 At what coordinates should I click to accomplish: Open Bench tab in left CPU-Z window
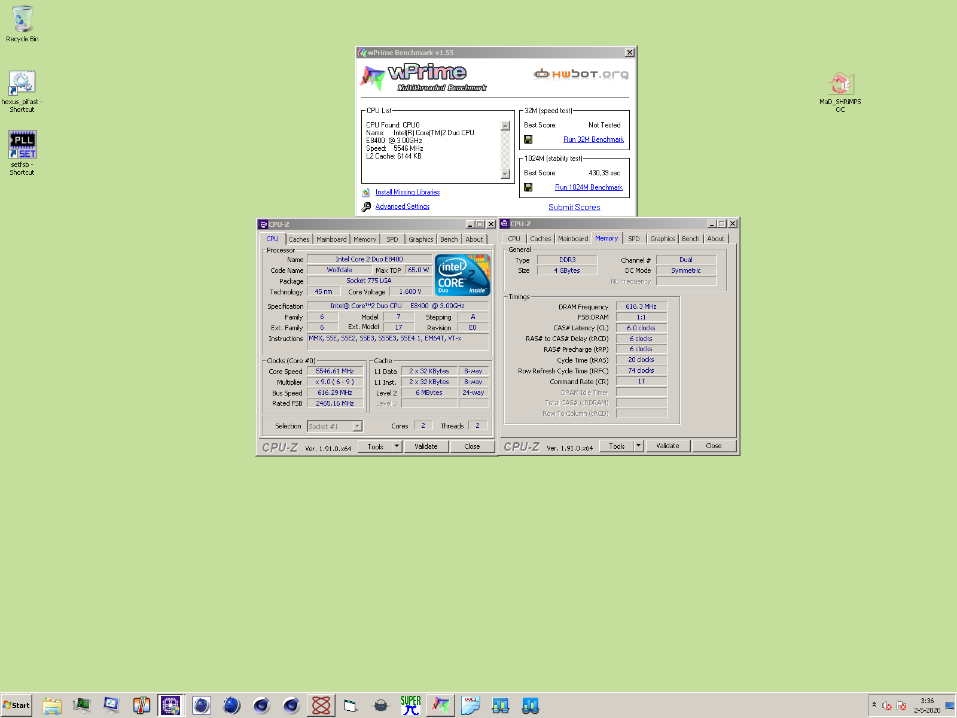click(449, 239)
